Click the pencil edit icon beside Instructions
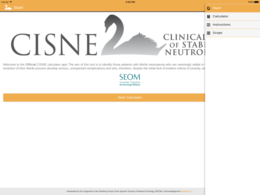 coord(209,25)
